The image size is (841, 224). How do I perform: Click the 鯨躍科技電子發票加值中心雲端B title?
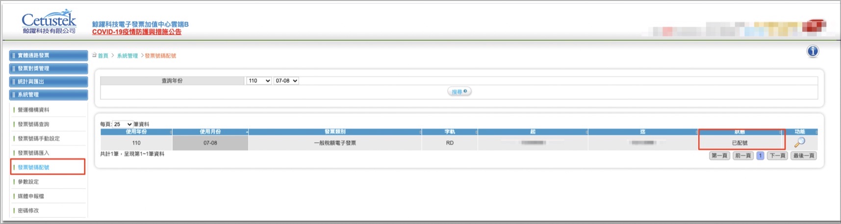pos(140,24)
